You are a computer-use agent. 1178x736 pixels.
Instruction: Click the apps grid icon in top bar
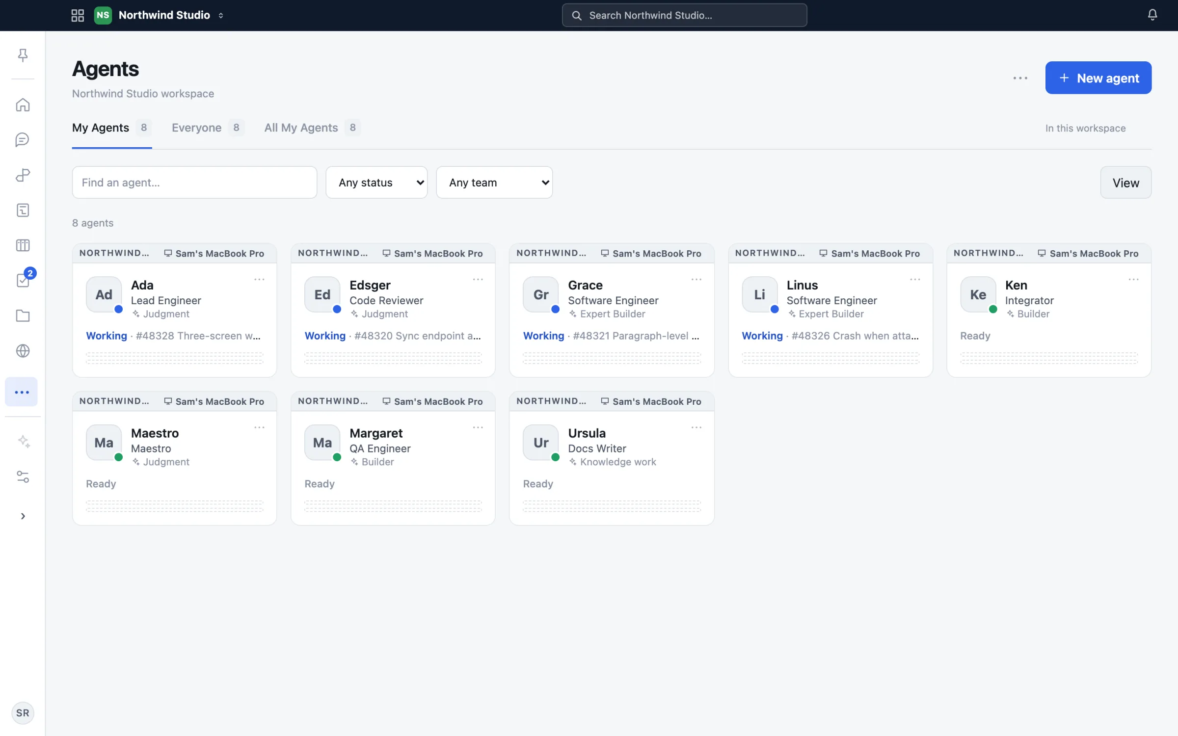78,15
